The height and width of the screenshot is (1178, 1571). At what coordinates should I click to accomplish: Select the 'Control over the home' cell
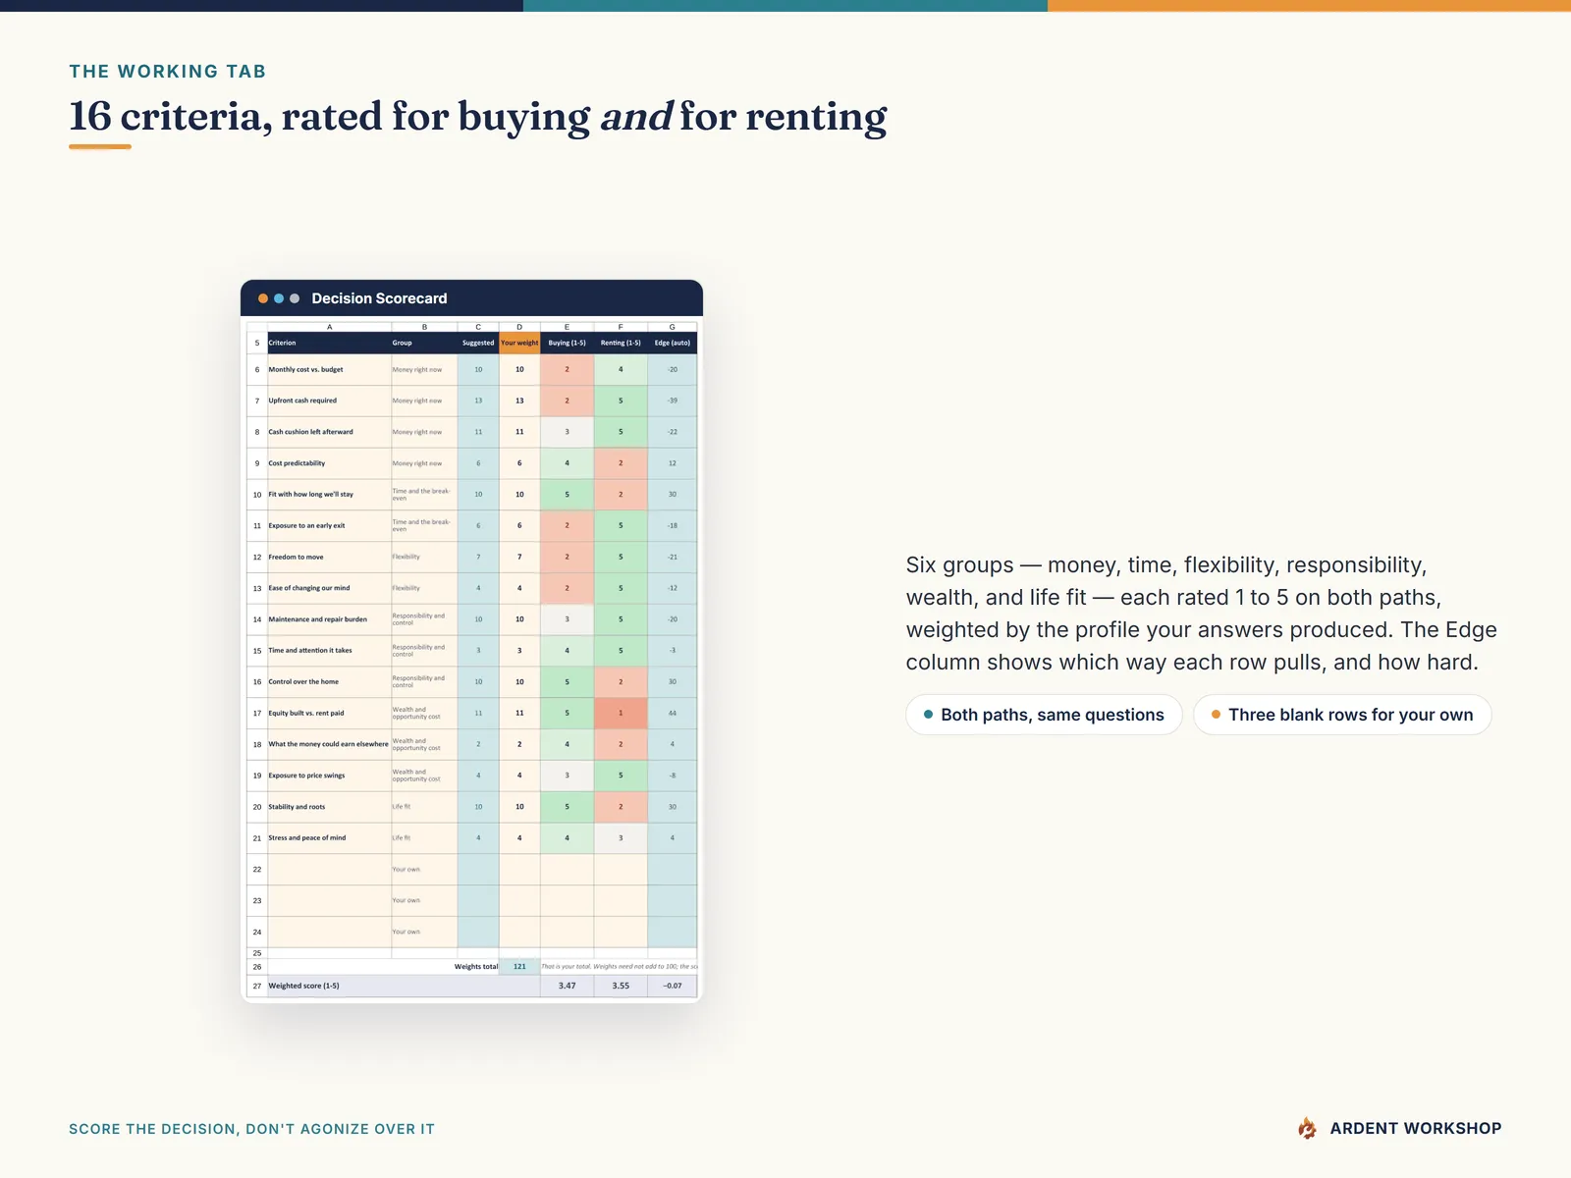[329, 682]
